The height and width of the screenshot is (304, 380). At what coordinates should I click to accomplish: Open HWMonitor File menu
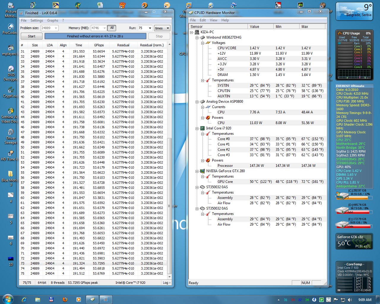(193, 20)
